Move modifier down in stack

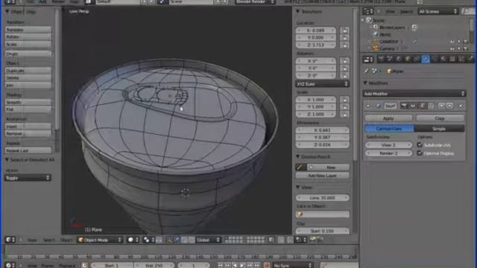tap(449, 106)
